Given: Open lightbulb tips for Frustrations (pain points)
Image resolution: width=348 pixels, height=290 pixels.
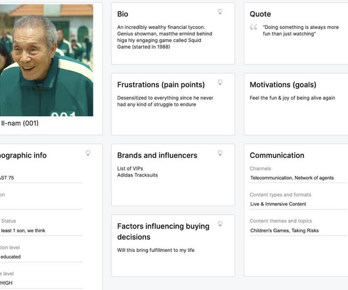Looking at the screenshot, I should pos(220,82).
